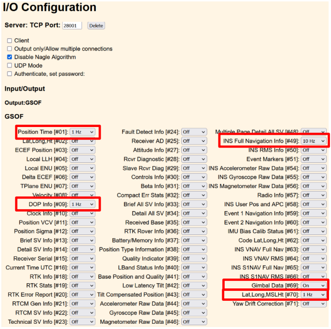The height and width of the screenshot is (329, 331).
Task: Expand the Quality Indicator [#39] dropdown
Action: click(x=194, y=258)
